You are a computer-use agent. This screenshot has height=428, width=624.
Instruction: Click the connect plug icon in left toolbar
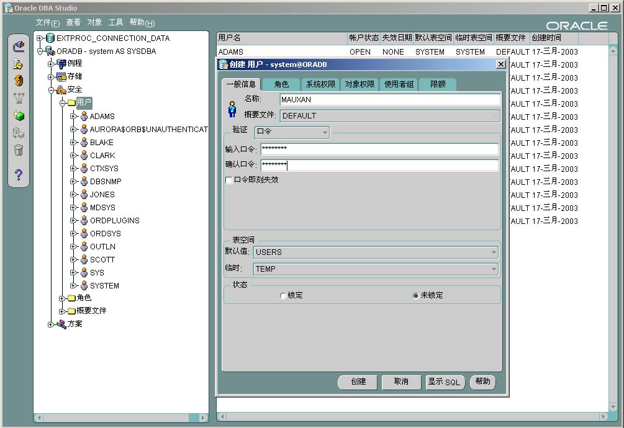point(18,47)
